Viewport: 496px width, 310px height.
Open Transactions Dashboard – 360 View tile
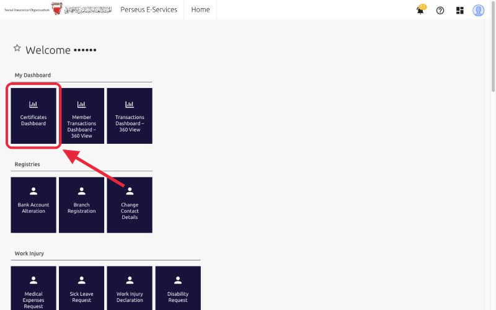(130, 116)
